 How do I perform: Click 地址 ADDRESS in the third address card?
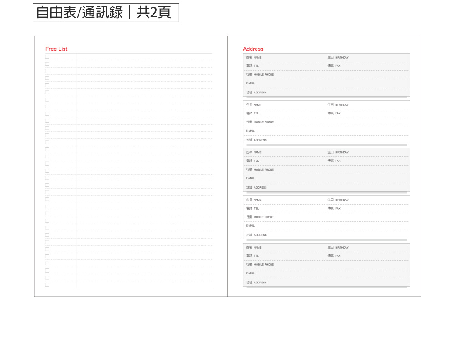(256, 187)
